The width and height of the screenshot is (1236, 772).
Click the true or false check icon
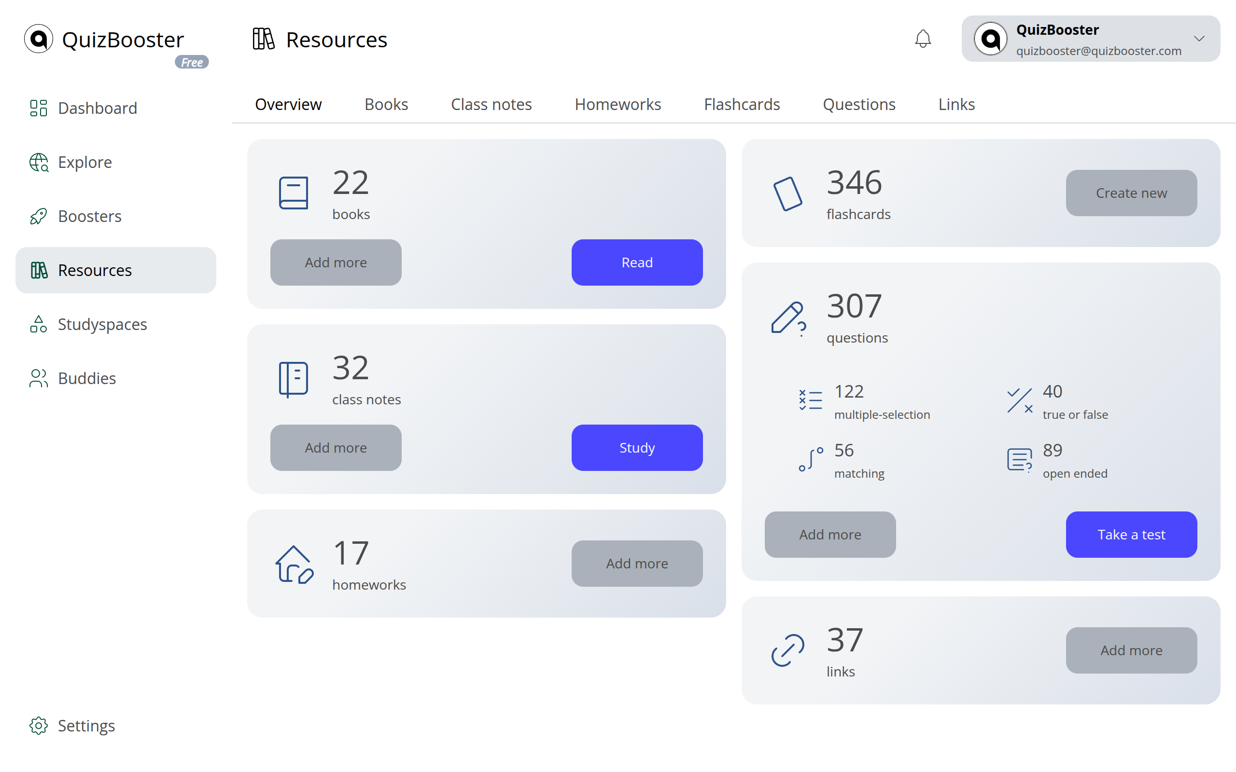1019,400
